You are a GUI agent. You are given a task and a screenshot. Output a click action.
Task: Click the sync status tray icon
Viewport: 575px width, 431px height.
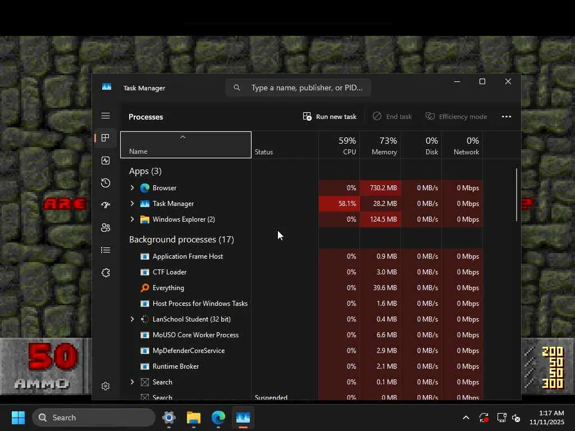[x=483, y=418]
